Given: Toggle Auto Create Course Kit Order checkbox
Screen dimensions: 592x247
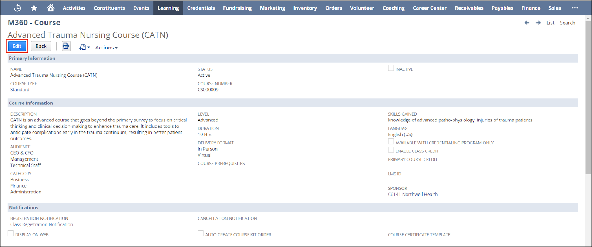Looking at the screenshot, I should click(201, 233).
